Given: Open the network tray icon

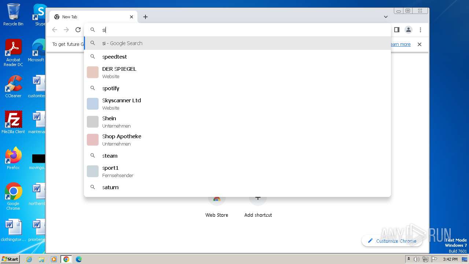Looking at the screenshot, I should [x=425, y=259].
